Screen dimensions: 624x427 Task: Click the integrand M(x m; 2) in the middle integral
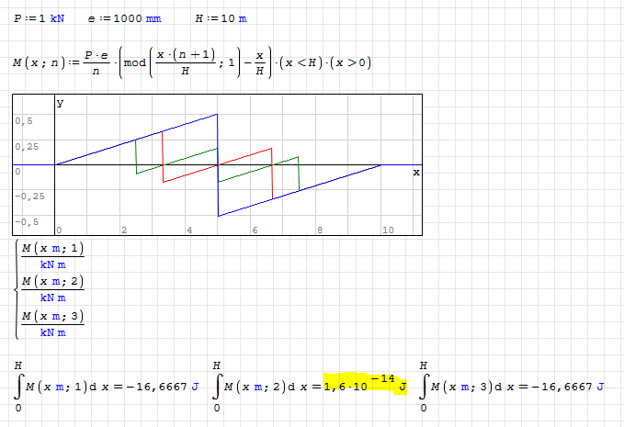(259, 388)
